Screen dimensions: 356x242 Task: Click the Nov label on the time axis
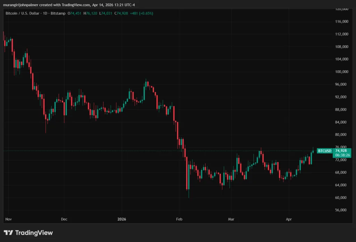point(8,219)
